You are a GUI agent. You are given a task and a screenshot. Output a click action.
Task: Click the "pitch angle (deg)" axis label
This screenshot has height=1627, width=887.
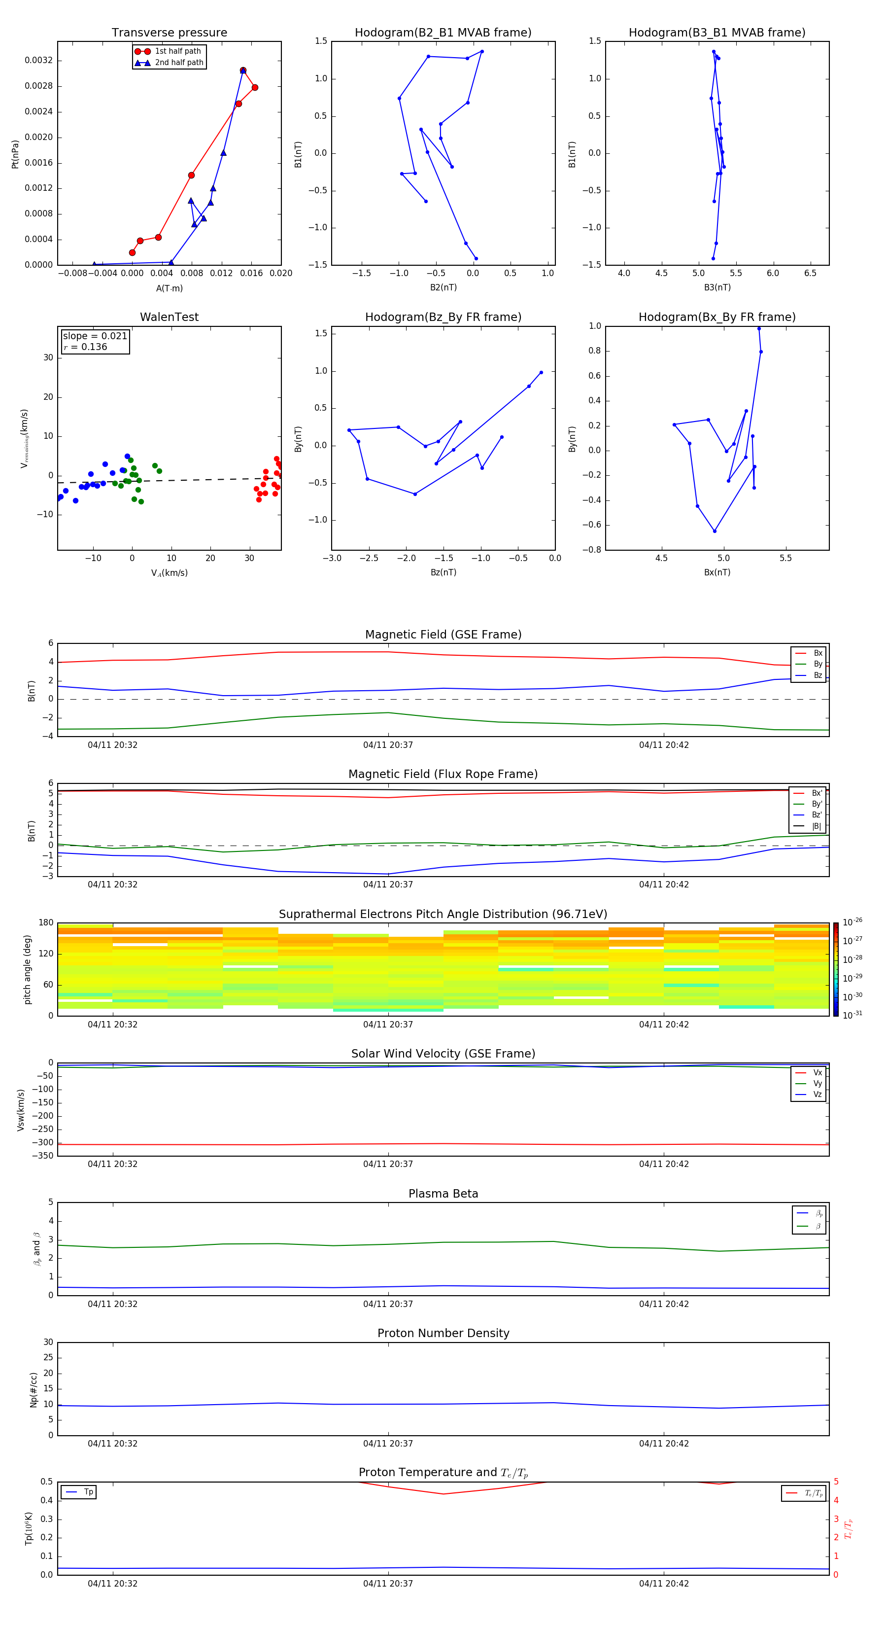click(x=27, y=969)
